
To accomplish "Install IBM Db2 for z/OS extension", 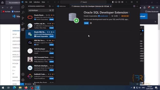I will coord(51,45).
